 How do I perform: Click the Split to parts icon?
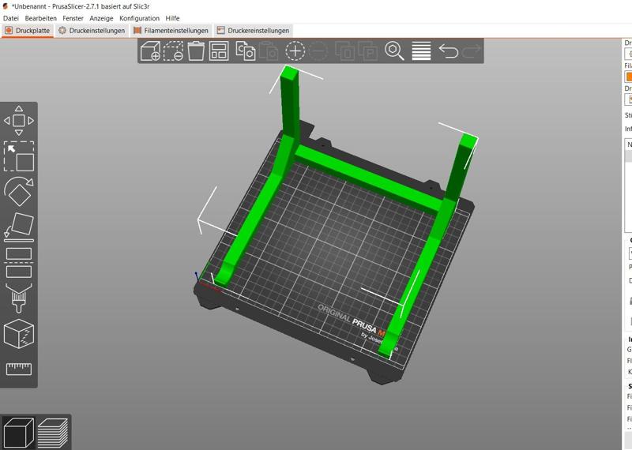tap(368, 51)
